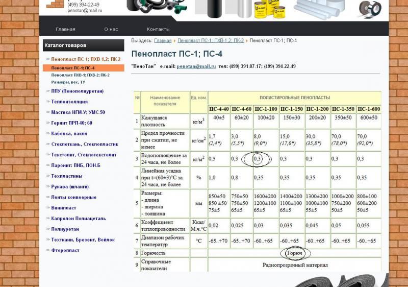Open sub-item Пенопласт ПХВ-1; ПХВ-2; ПК-2
The image size is (408, 287).
[x=80, y=75]
